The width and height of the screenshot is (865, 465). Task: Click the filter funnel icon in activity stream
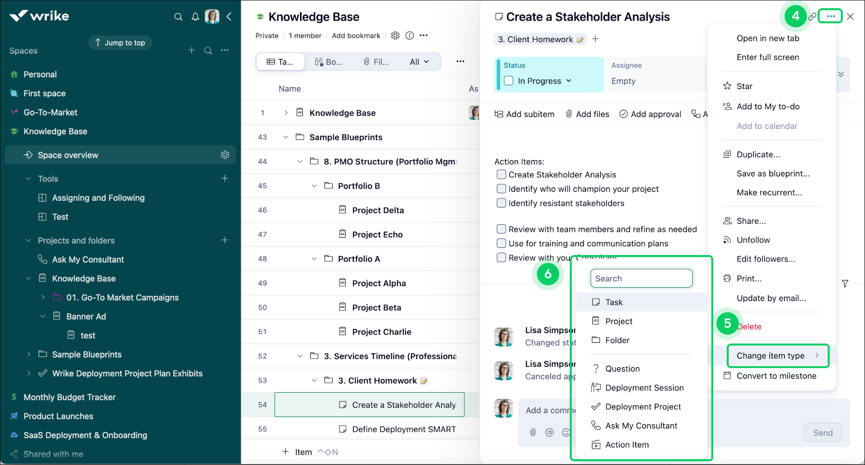(x=845, y=284)
